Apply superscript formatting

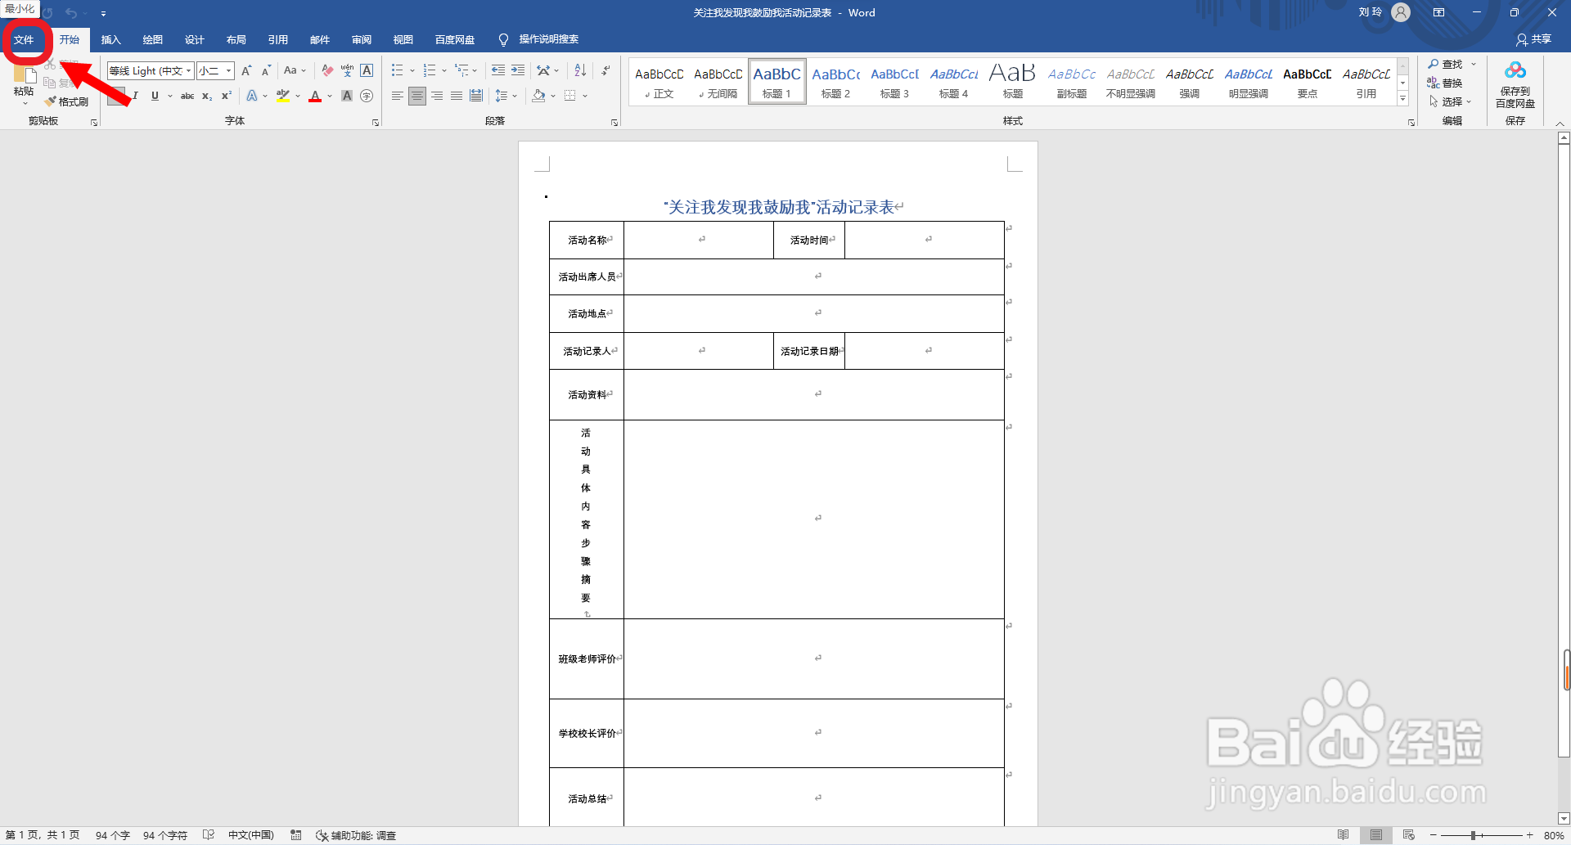[x=227, y=96]
